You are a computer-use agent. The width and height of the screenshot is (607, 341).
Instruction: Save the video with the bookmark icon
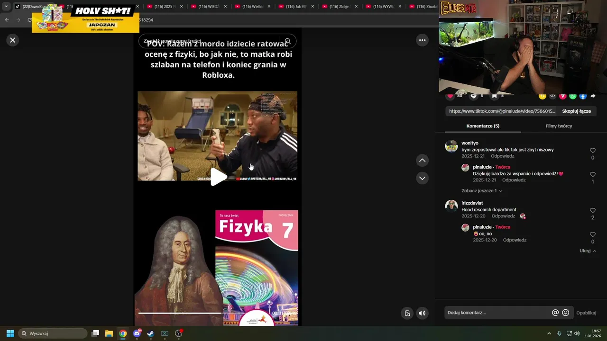494,96
